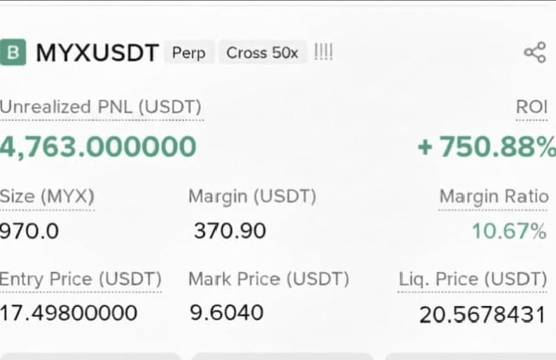Open the Entry Price (USDT) label info
The image size is (556, 360).
(x=81, y=280)
